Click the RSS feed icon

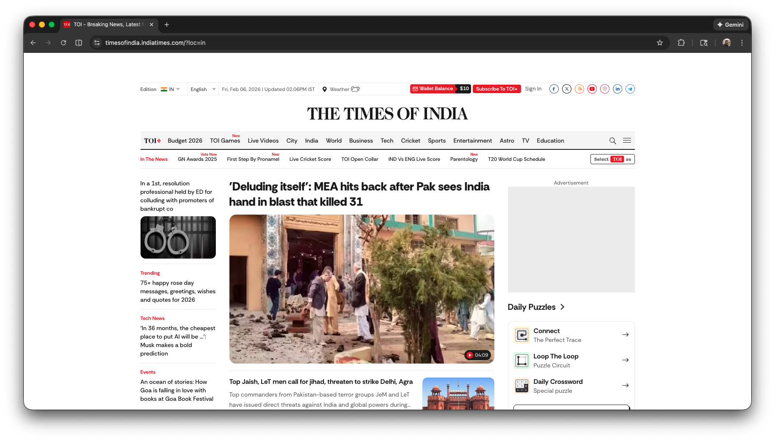pyautogui.click(x=579, y=89)
